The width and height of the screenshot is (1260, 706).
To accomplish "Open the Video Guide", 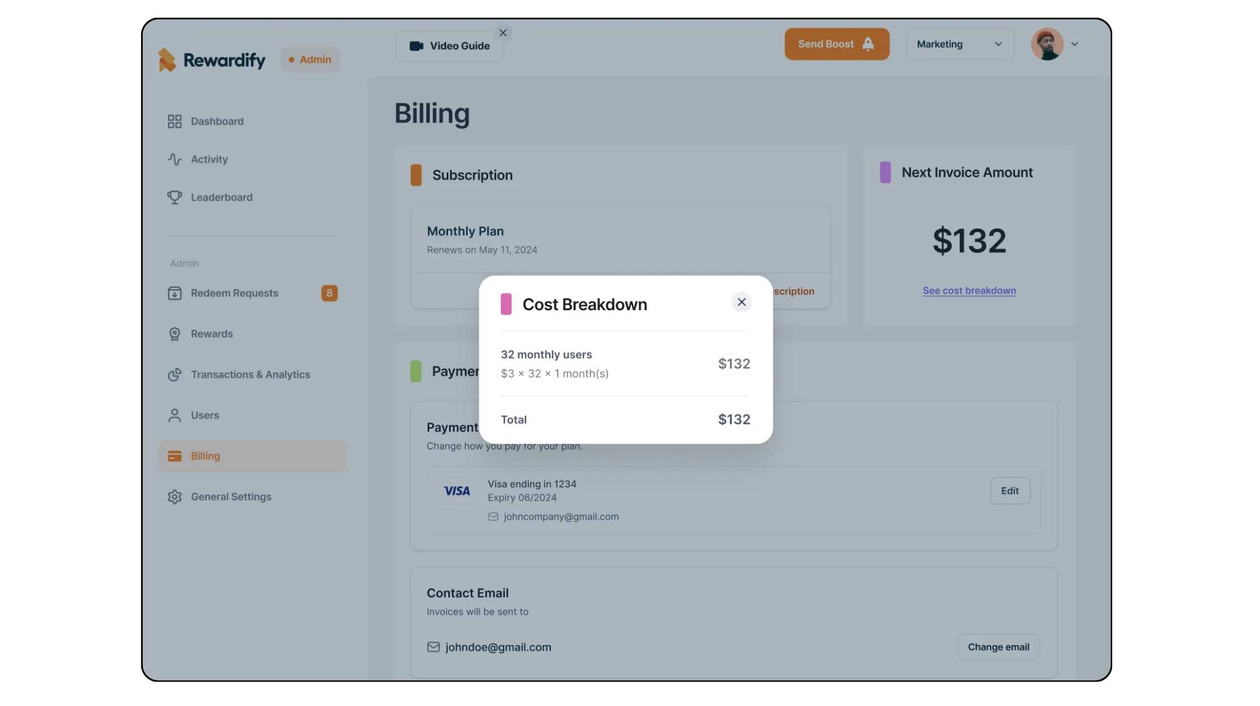I will click(449, 46).
